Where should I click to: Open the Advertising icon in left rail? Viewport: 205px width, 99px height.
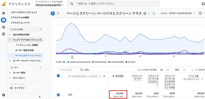tap(4, 34)
